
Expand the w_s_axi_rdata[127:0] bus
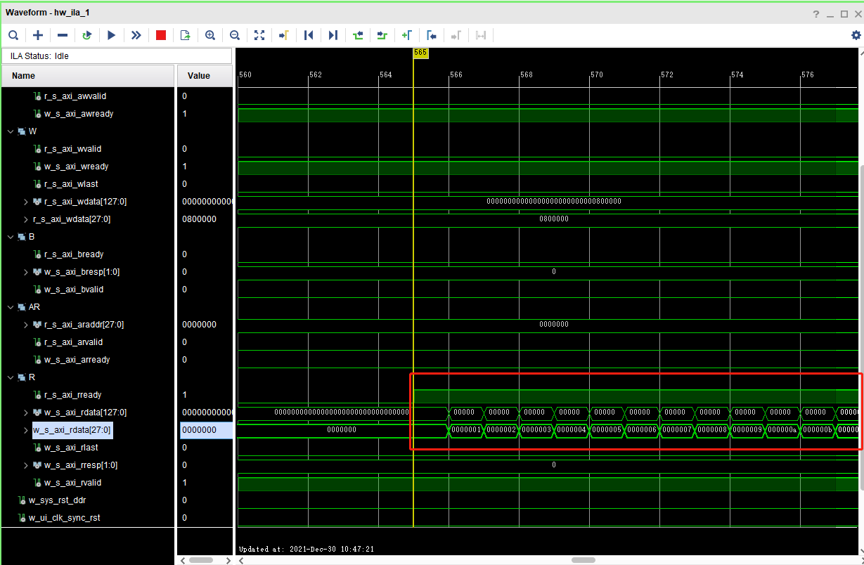coord(25,412)
